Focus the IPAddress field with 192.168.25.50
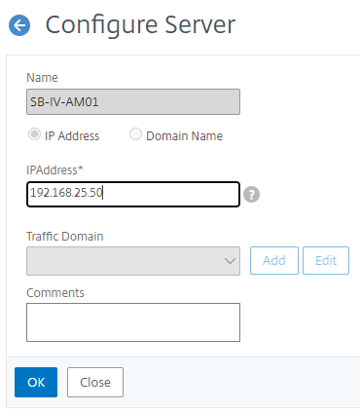Viewport: 360px width, 412px height. pos(133,194)
